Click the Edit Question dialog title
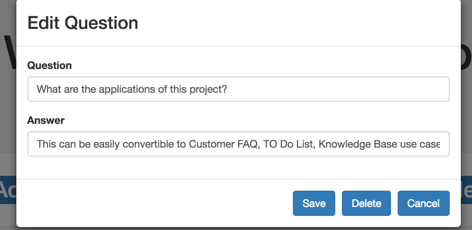This screenshot has width=472, height=230. point(83,23)
